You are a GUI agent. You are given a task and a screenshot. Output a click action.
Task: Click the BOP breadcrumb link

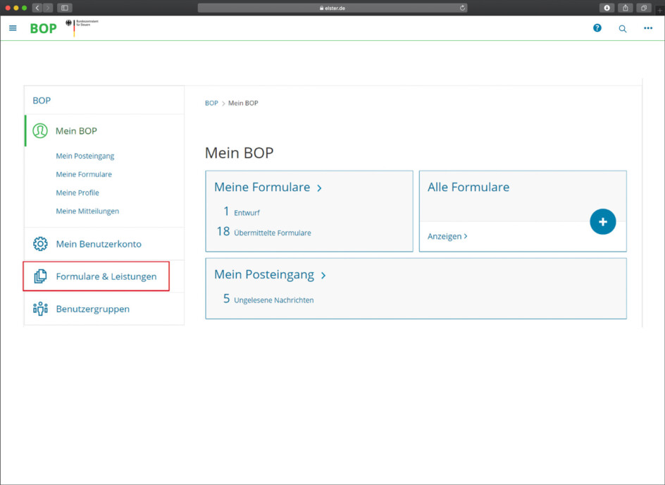tap(211, 103)
